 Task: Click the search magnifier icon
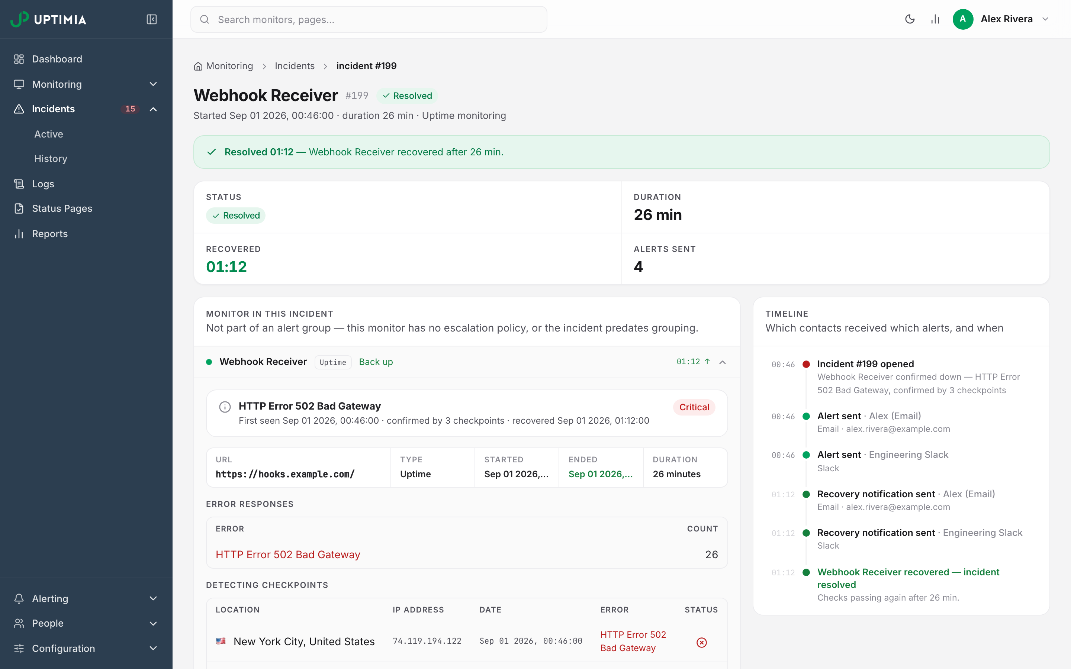click(205, 19)
